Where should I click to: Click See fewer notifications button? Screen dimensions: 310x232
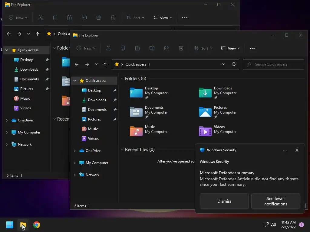275,201
